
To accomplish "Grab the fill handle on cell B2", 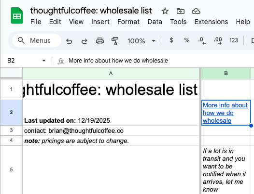I will [251, 126].
